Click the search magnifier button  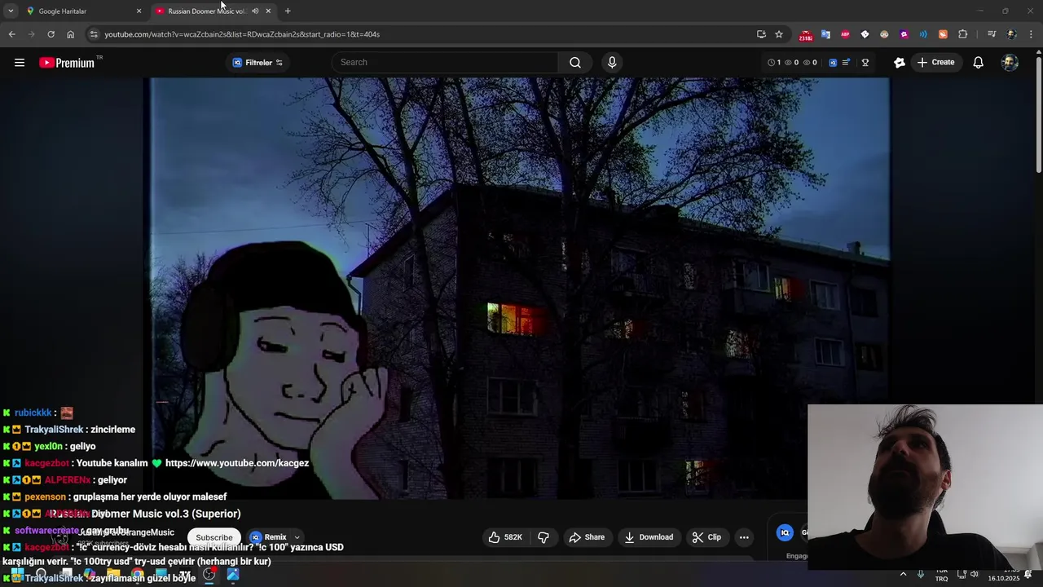pos(575,62)
